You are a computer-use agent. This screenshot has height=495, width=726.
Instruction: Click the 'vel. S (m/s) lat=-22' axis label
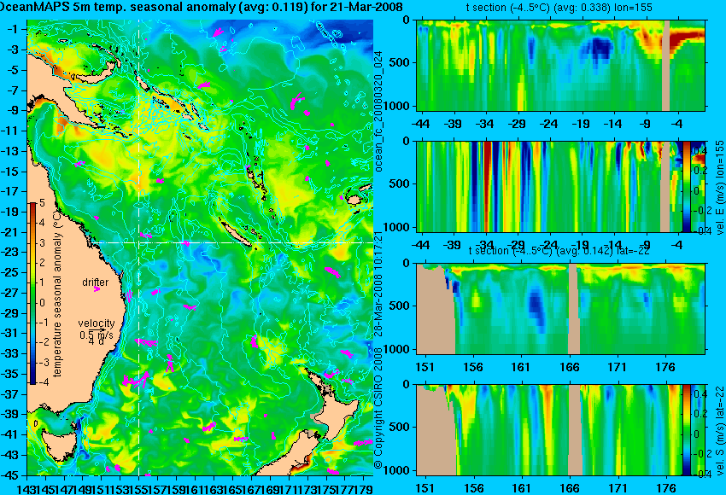[720, 430]
